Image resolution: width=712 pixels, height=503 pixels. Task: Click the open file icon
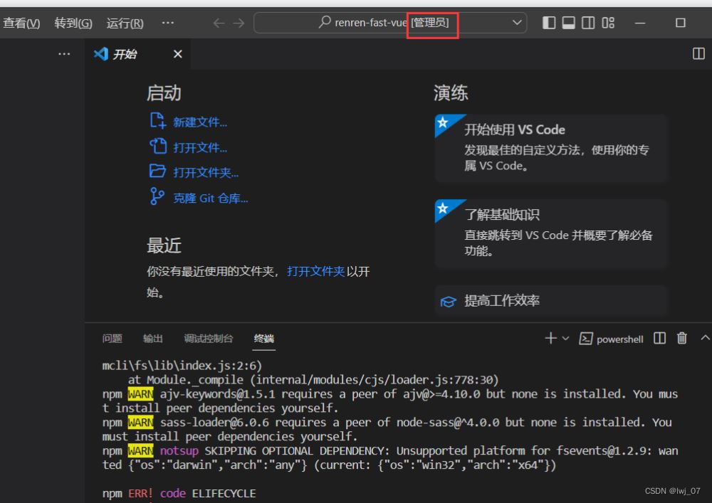tap(157, 146)
